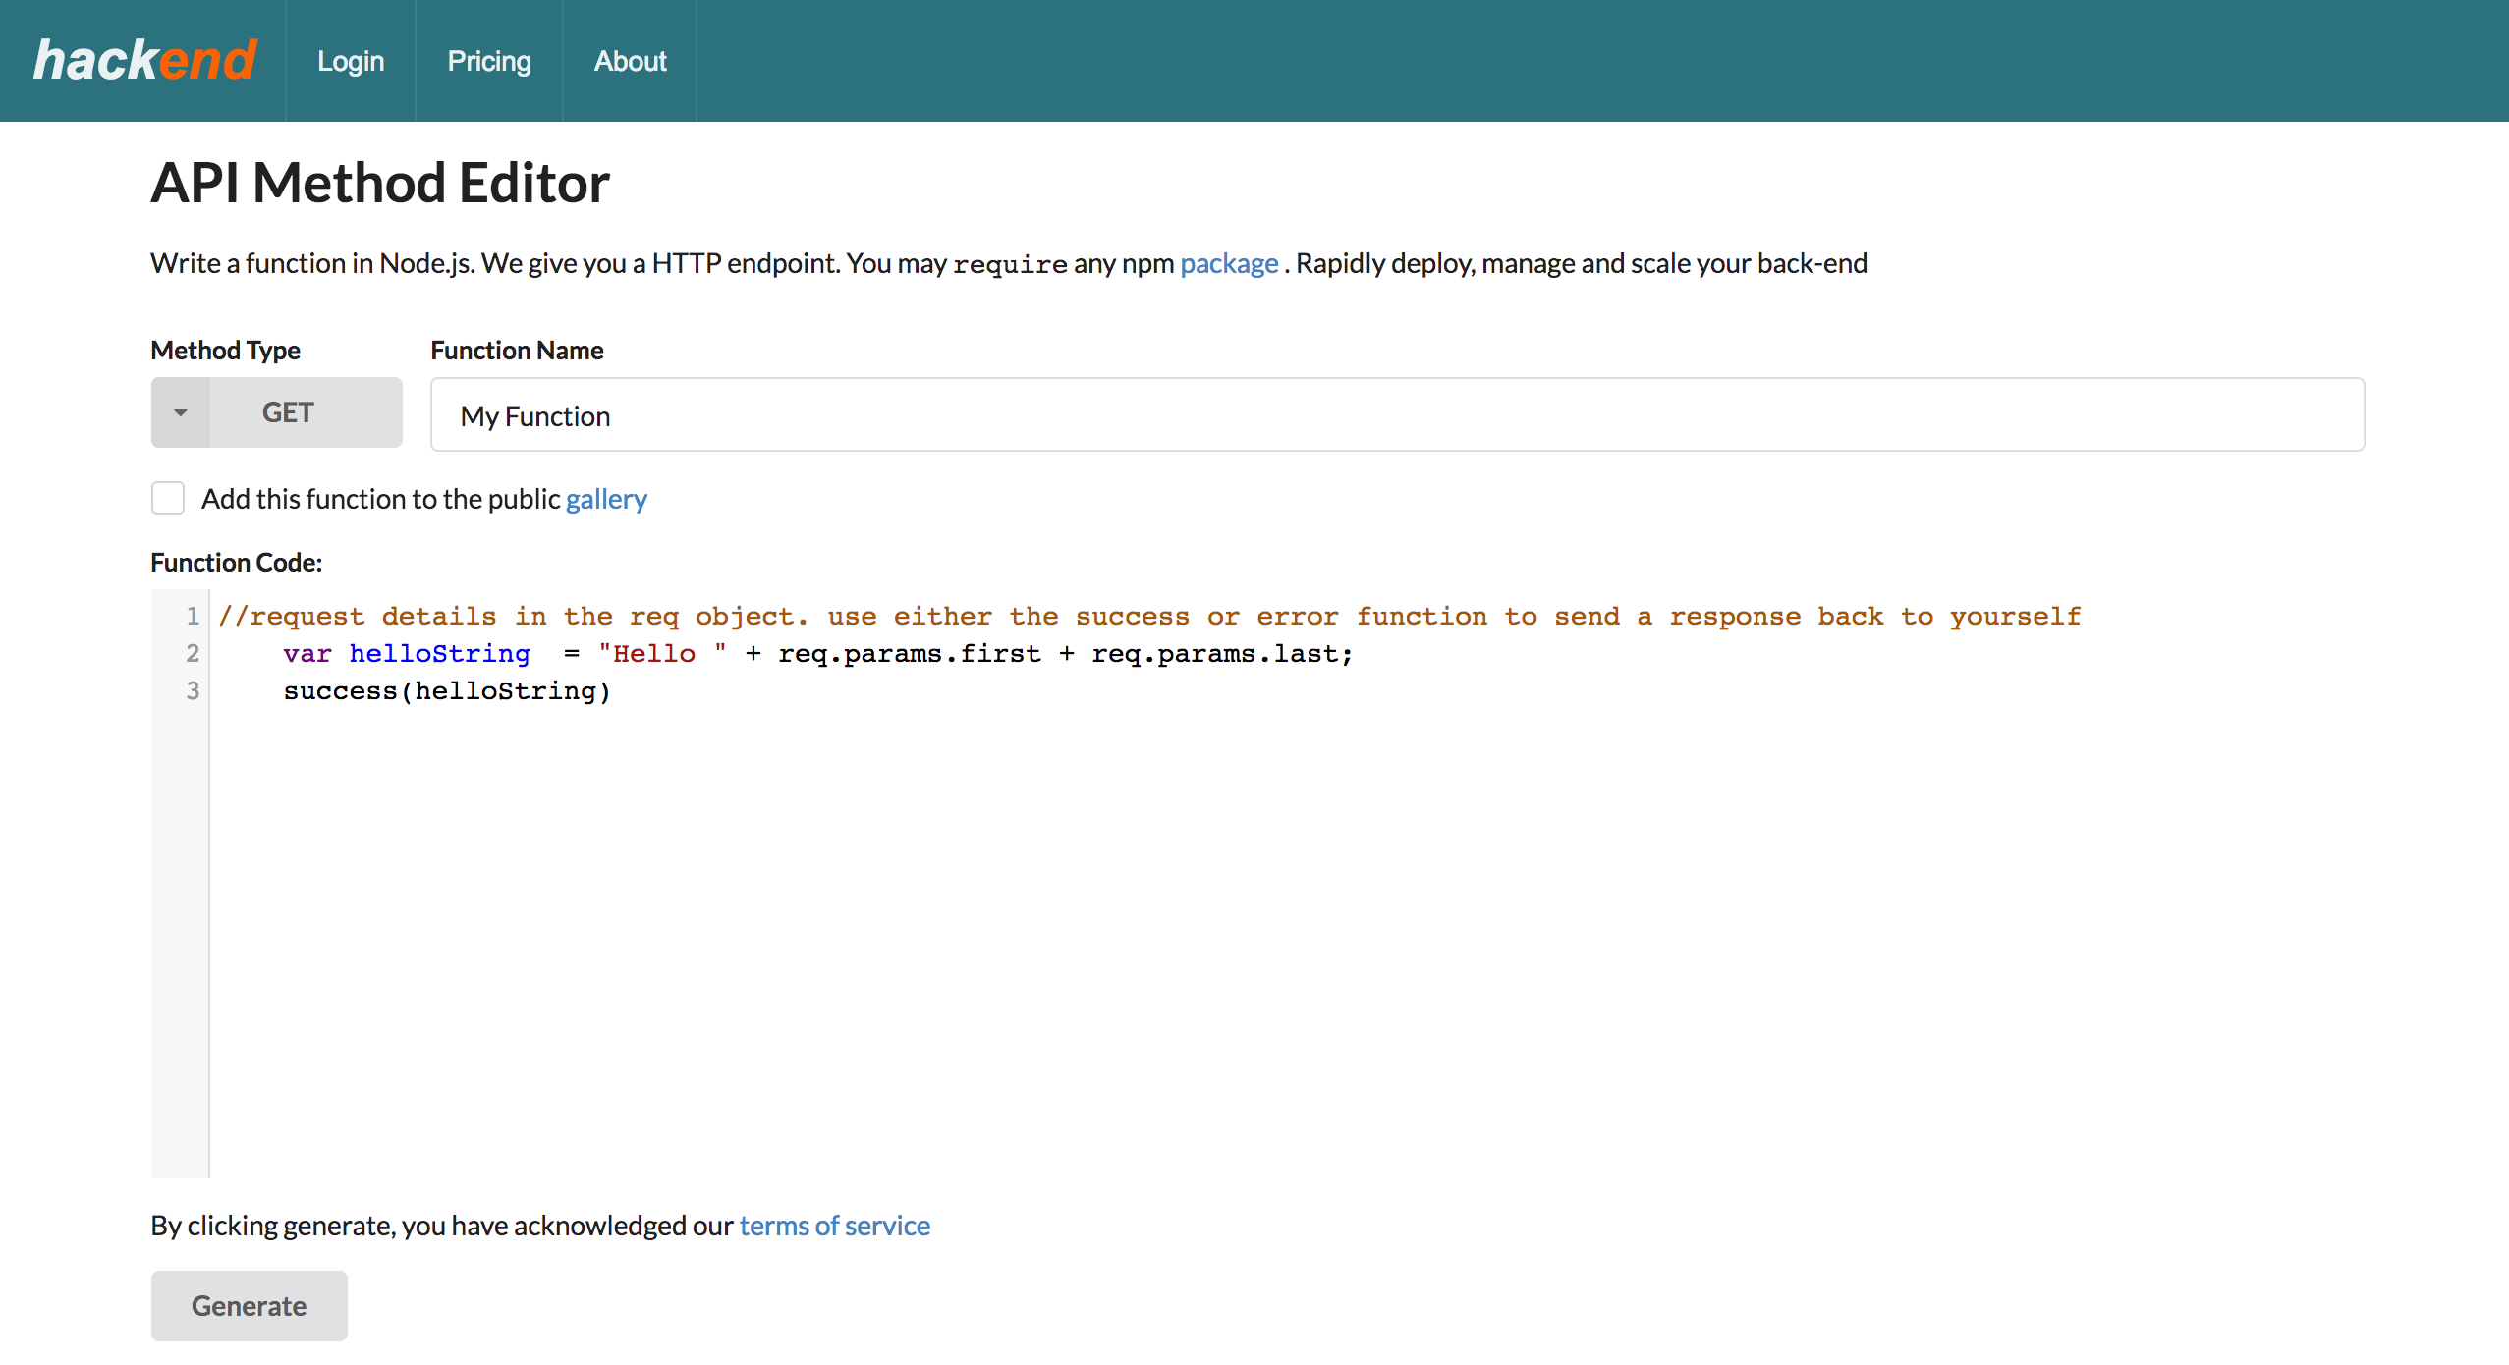Enable add to public gallery toggle
The height and width of the screenshot is (1365, 2509).
[x=168, y=498]
